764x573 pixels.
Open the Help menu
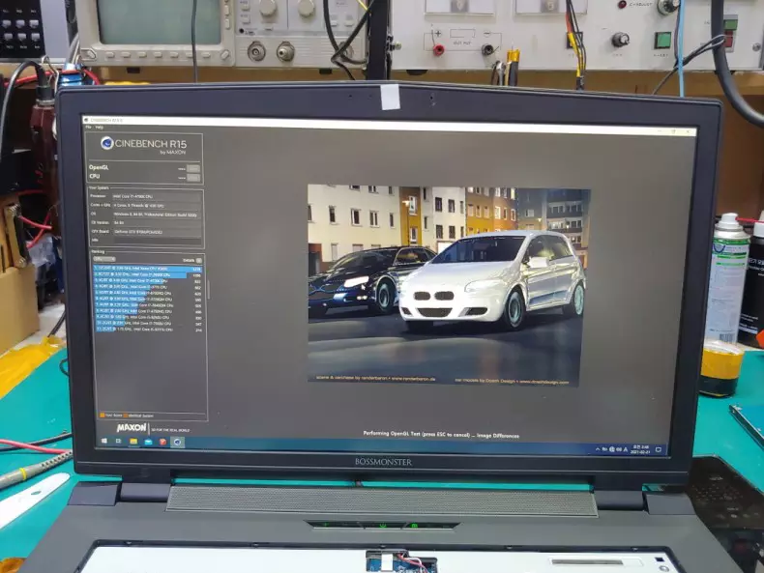click(100, 127)
